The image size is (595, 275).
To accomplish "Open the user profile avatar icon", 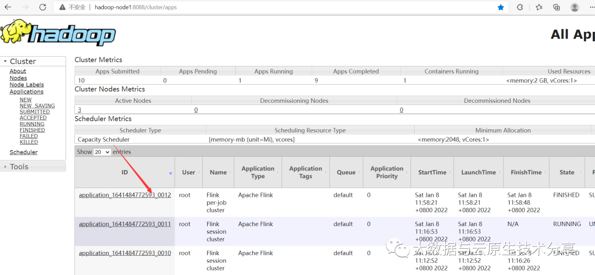I will (x=575, y=7).
